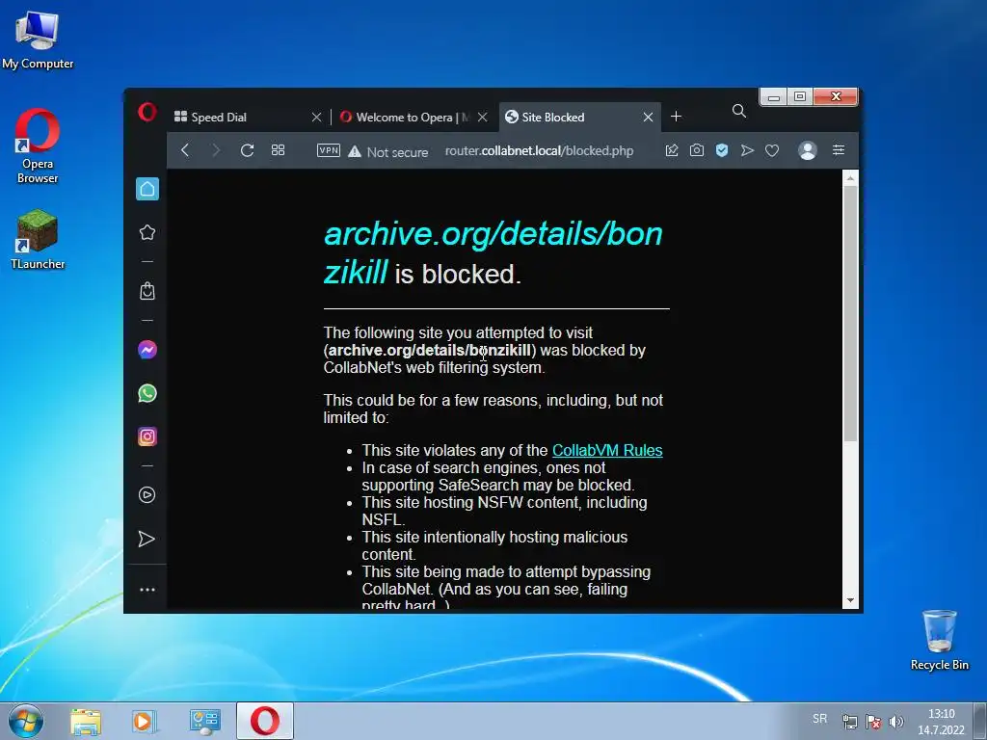Viewport: 987px width, 740px height.
Task: Click the cyan blocked URL heading
Action: point(493,253)
